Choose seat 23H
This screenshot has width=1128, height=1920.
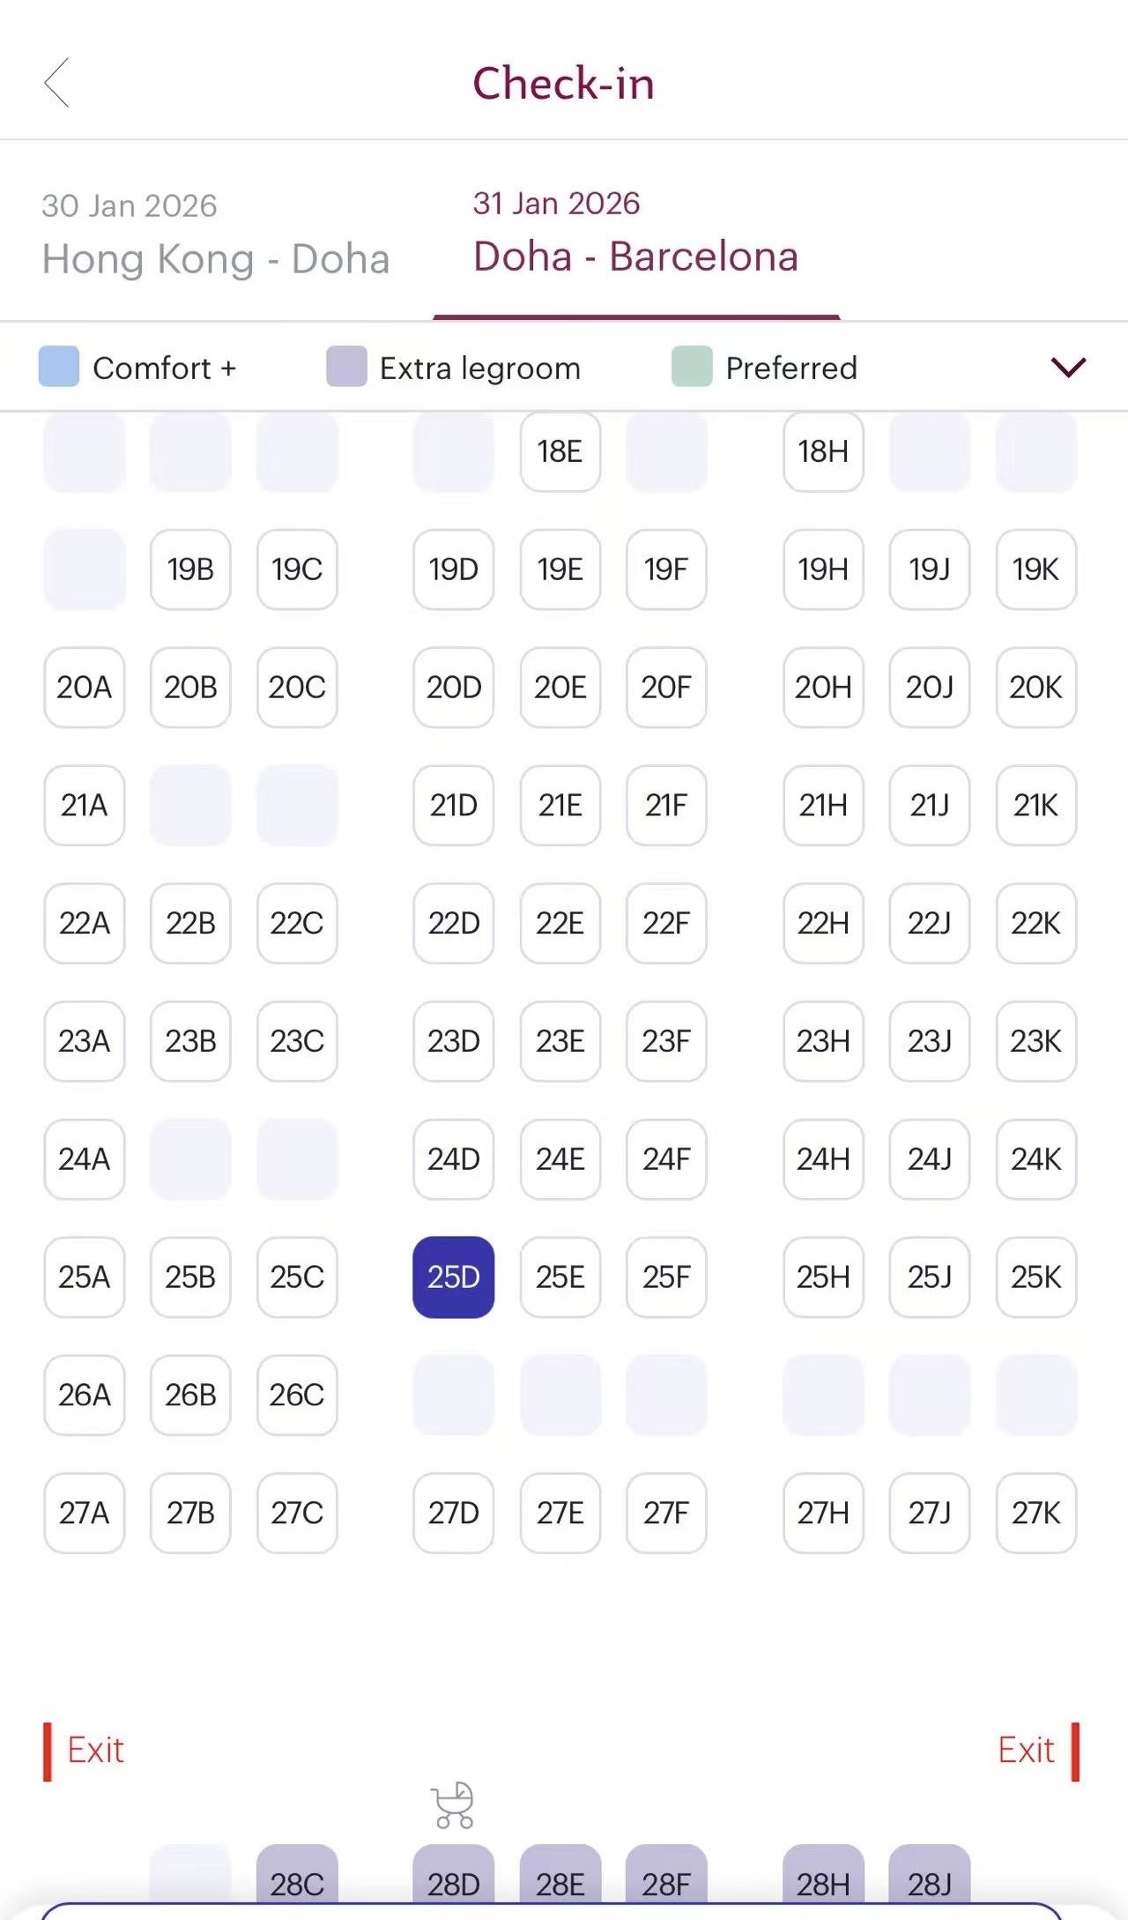tap(823, 1041)
